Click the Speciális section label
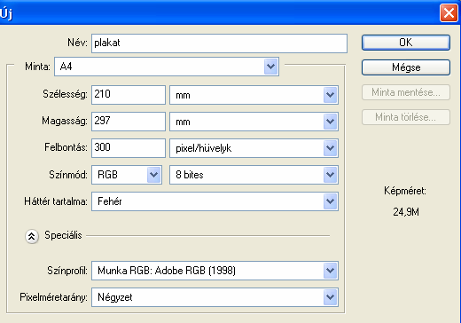 (63, 235)
